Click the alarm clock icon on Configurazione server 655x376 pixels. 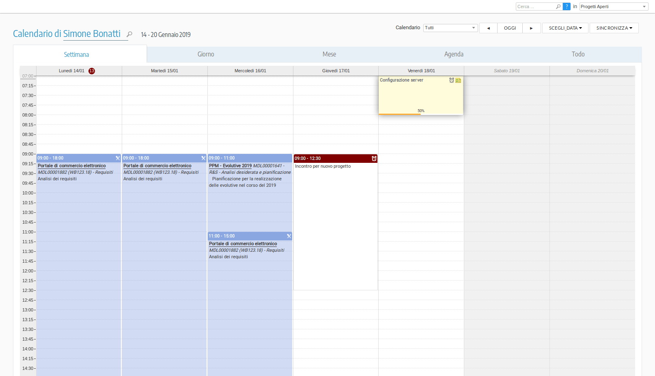click(451, 80)
